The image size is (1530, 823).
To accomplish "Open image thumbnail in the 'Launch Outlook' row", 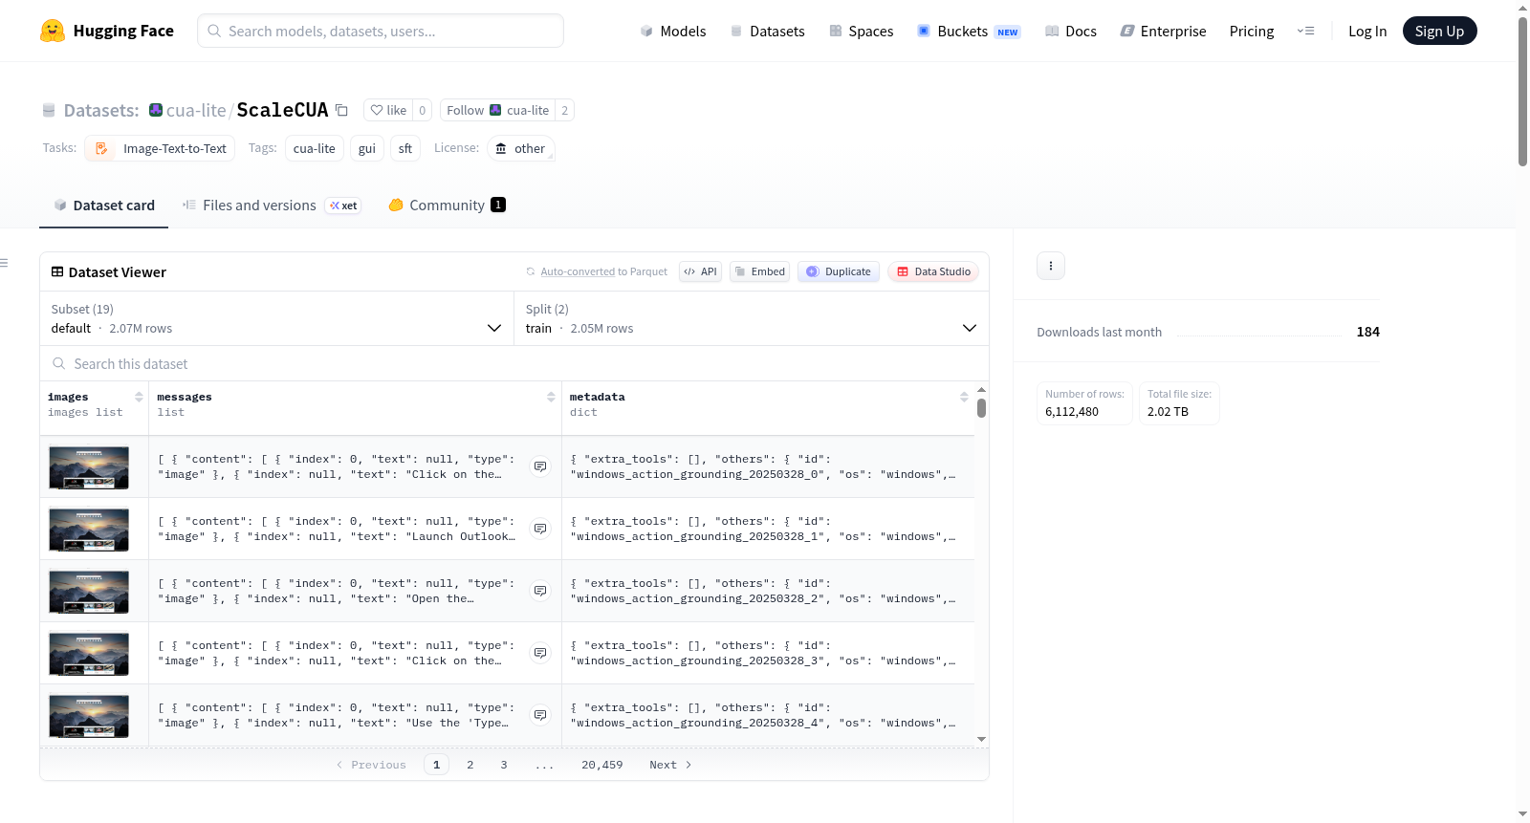I will 89,530.
